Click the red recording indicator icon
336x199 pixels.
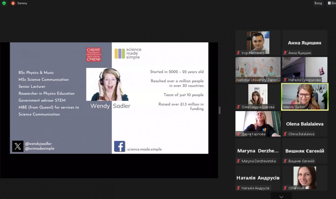(x=13, y=3)
